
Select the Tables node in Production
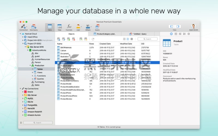37,69
